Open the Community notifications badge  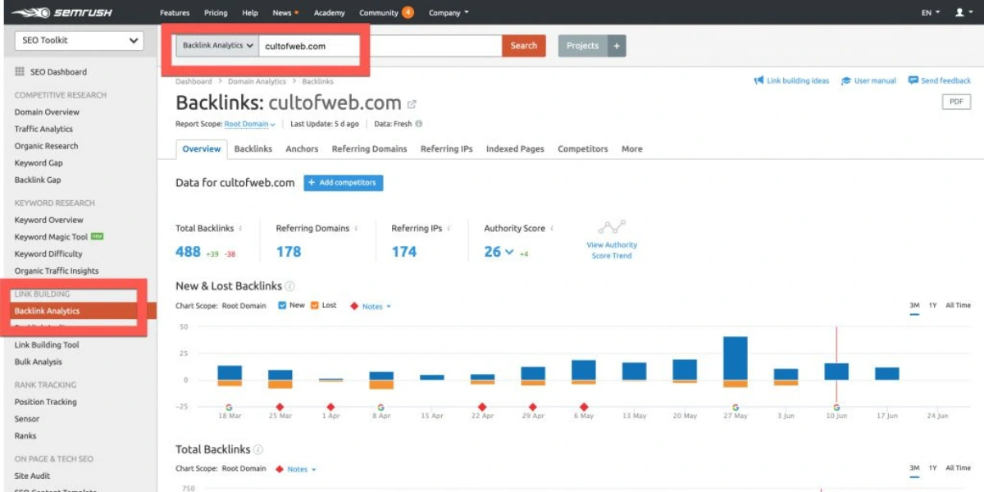click(x=408, y=12)
